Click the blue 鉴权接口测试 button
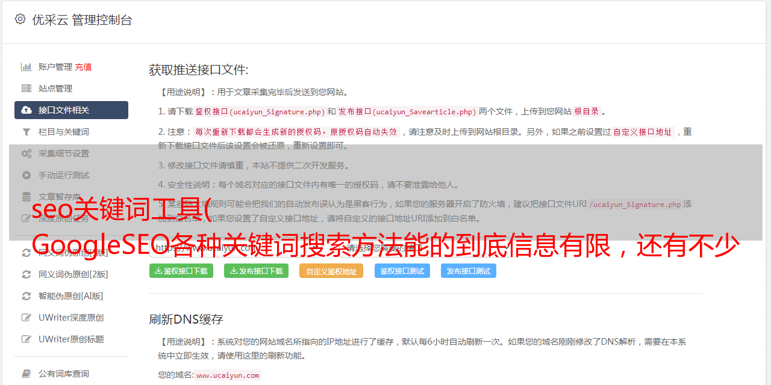 [x=402, y=271]
